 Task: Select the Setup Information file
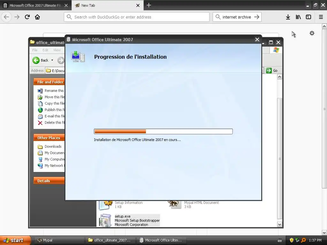pos(121,204)
